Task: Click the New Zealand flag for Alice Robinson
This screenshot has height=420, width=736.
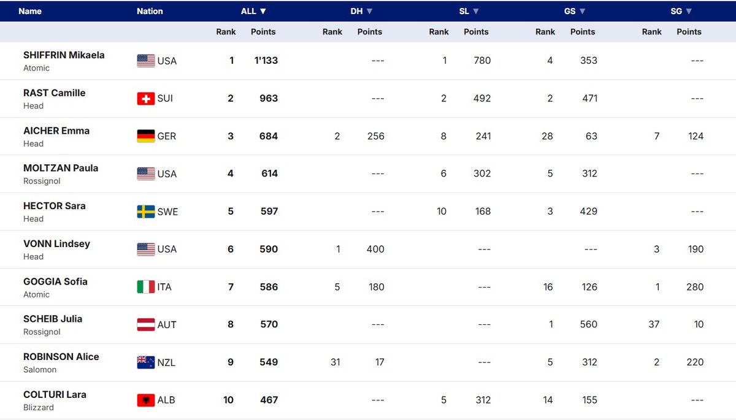Action: (x=146, y=362)
